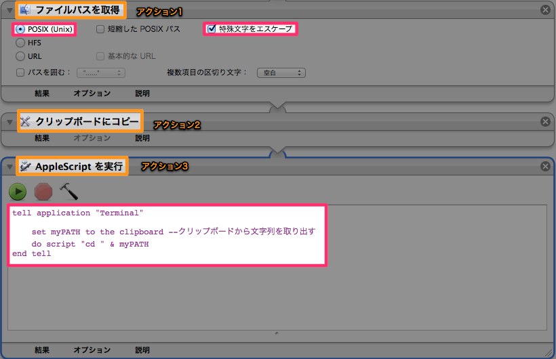
Task: Click the resize grip of AppleScript action
Action: click(549, 352)
